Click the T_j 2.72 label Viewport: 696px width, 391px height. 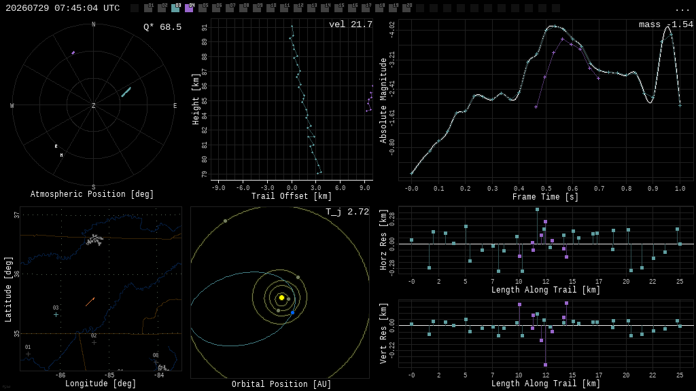click(347, 212)
